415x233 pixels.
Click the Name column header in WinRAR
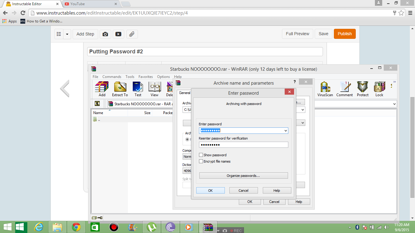110,113
